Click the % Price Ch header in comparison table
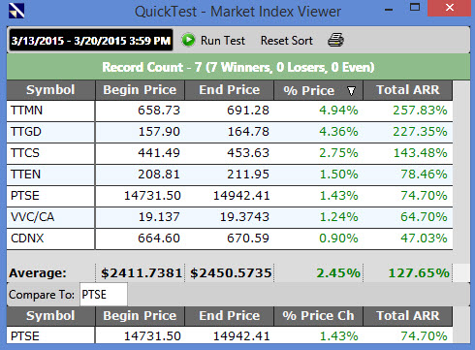This screenshot has width=475, height=350. [x=318, y=316]
